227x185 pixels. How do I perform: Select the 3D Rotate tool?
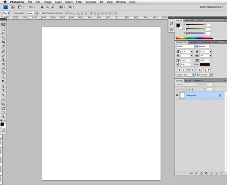coord(3,104)
